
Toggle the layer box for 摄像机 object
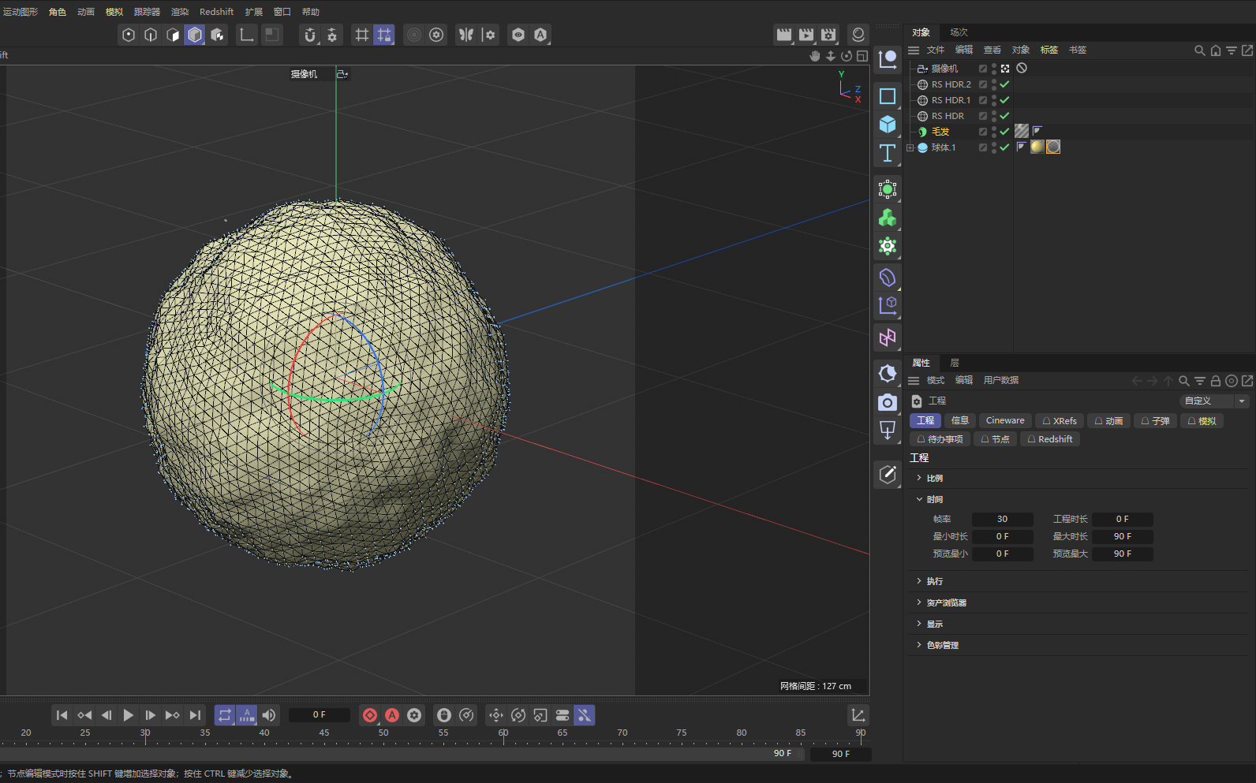point(983,69)
